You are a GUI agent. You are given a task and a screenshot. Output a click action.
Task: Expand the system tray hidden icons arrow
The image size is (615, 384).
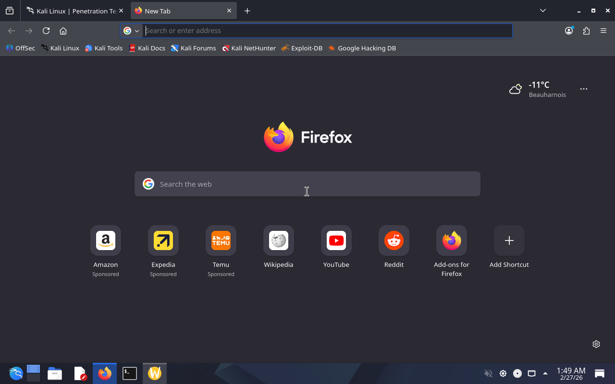click(545, 373)
